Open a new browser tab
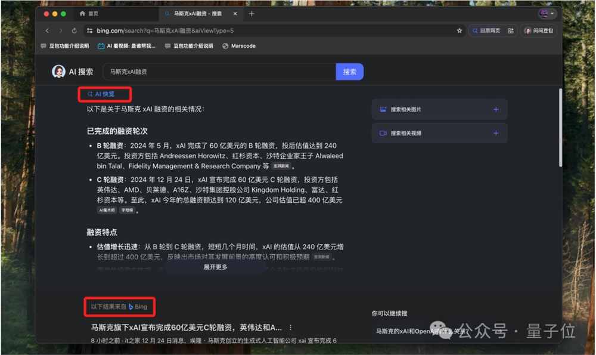 click(x=251, y=12)
